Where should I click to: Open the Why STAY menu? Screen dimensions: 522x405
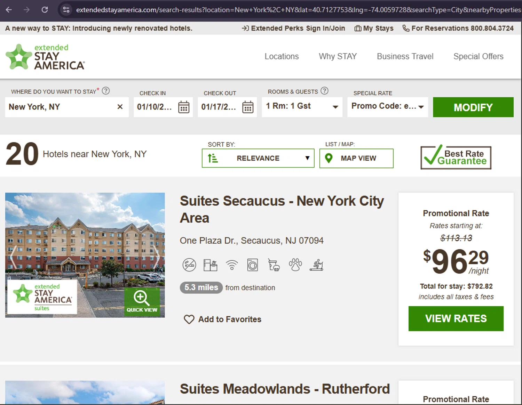pos(338,56)
